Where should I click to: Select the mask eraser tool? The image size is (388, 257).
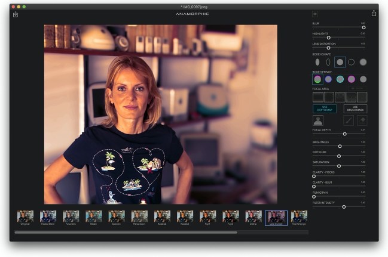pyautogui.click(x=362, y=120)
